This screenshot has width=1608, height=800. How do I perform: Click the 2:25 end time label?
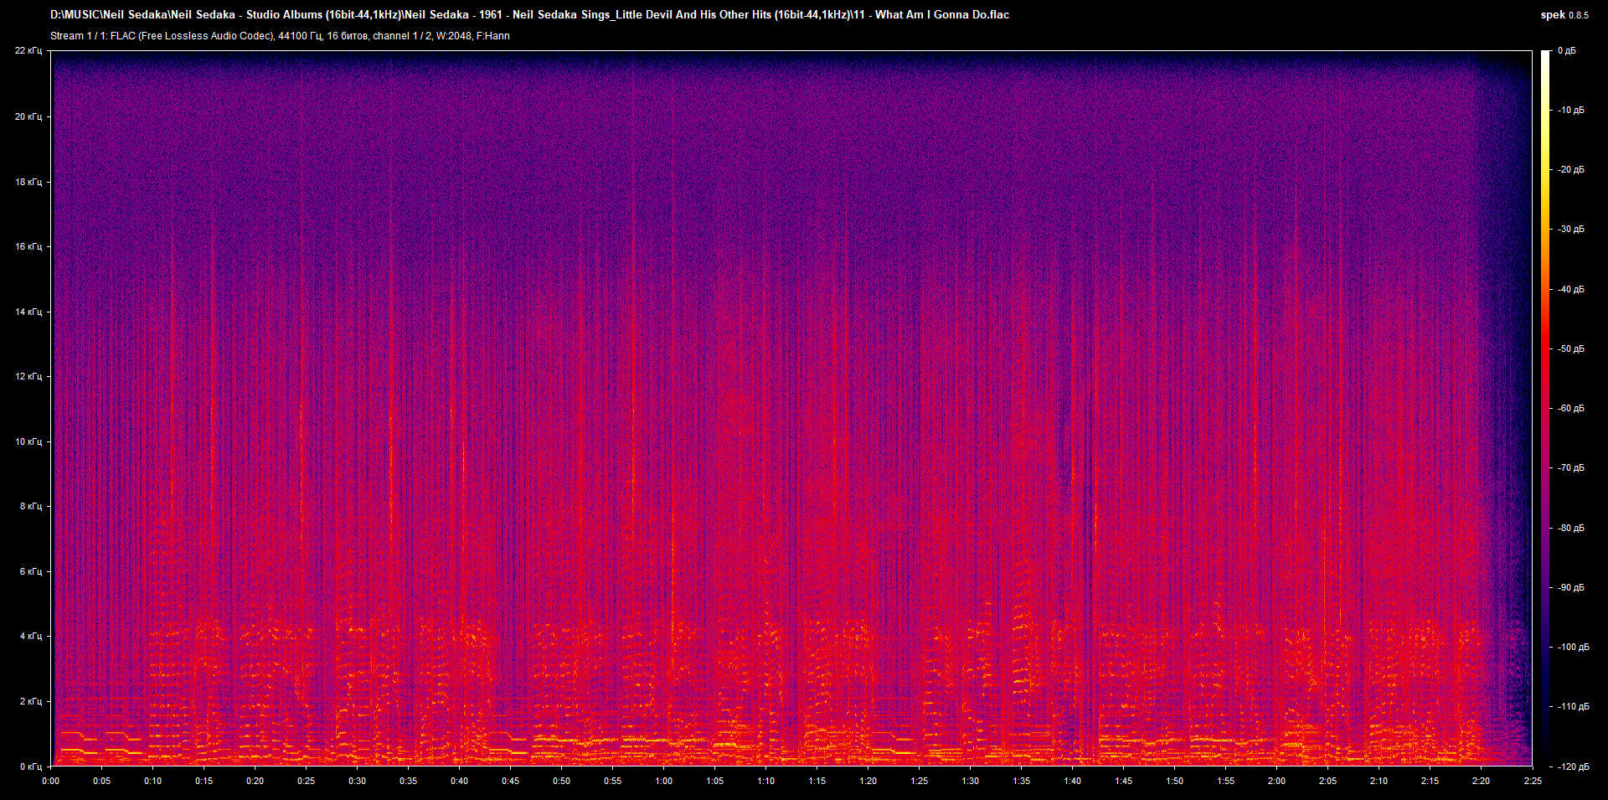coord(1532,781)
